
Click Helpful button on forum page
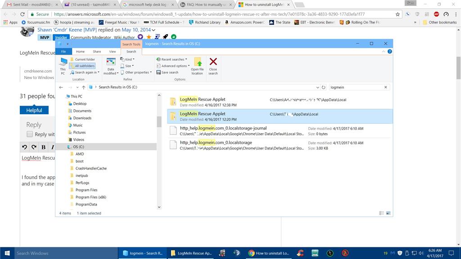point(34,110)
